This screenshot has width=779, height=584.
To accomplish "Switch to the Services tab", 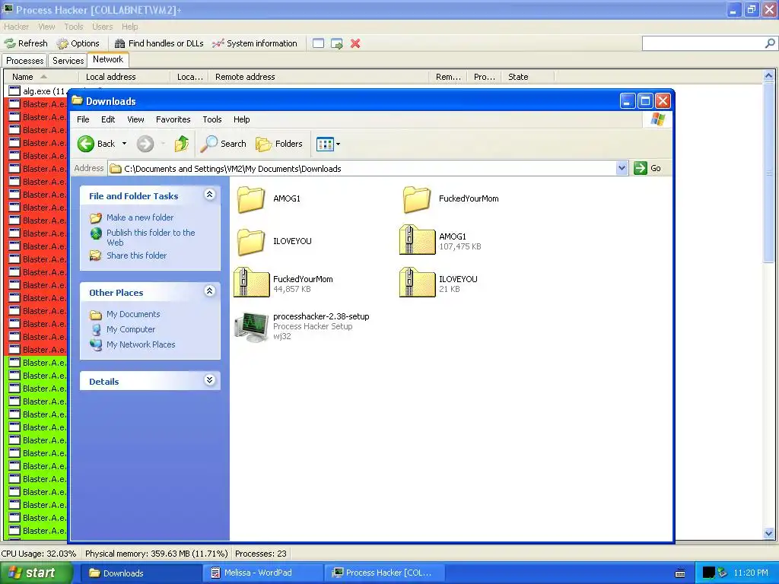I will [x=68, y=61].
